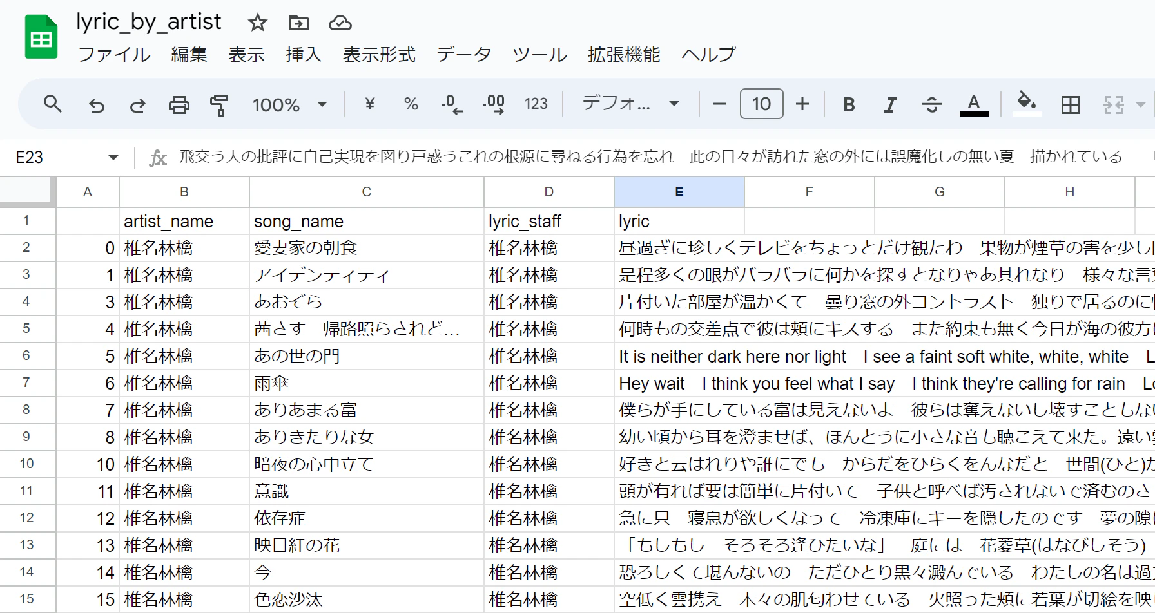Select row 12 header
The height and width of the screenshot is (613, 1155).
(x=27, y=518)
